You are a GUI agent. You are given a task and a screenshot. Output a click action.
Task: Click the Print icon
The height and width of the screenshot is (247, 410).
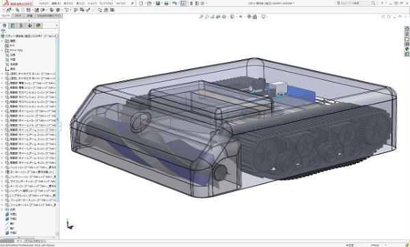(x=166, y=3)
